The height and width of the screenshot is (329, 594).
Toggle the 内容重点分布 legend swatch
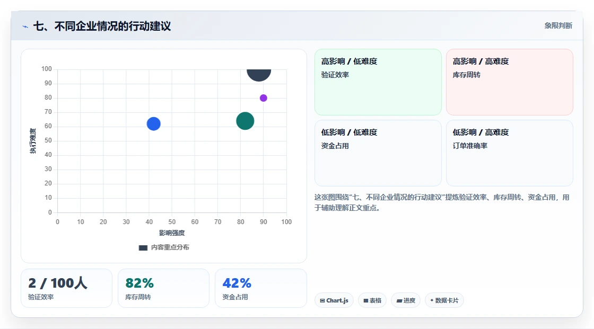(x=143, y=247)
